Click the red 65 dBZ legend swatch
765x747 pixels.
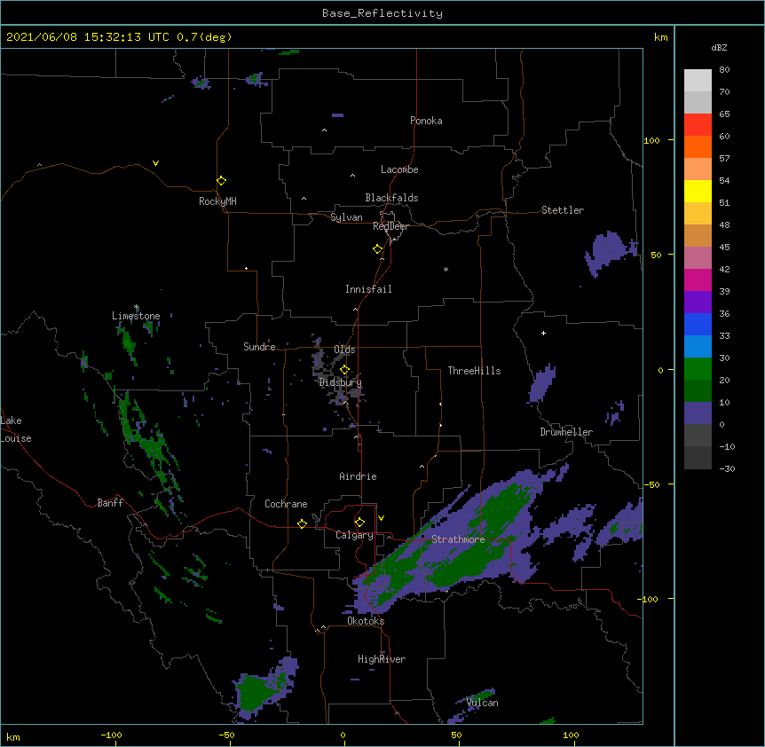pyautogui.click(x=698, y=125)
